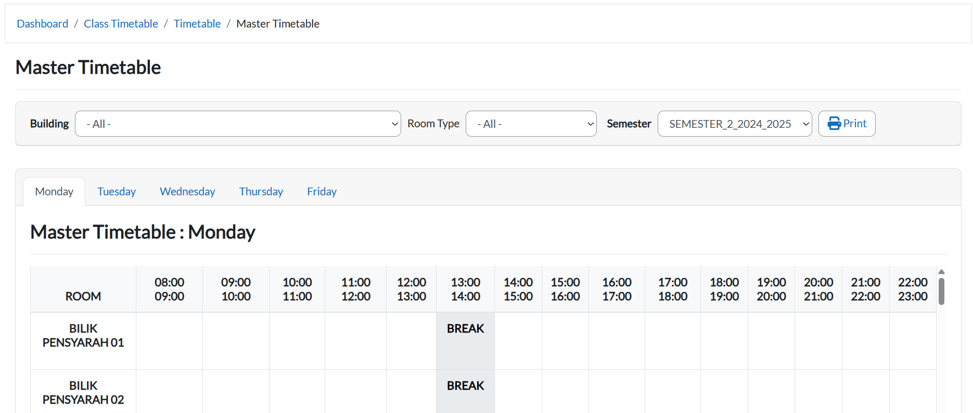The height and width of the screenshot is (413, 973).
Task: Click the ROOM column header
Action: click(x=83, y=296)
